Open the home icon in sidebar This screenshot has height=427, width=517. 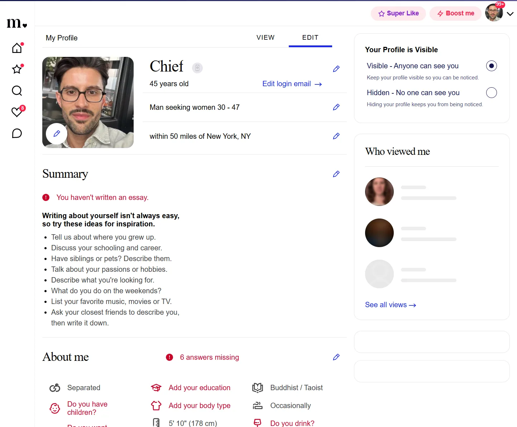[x=17, y=48]
